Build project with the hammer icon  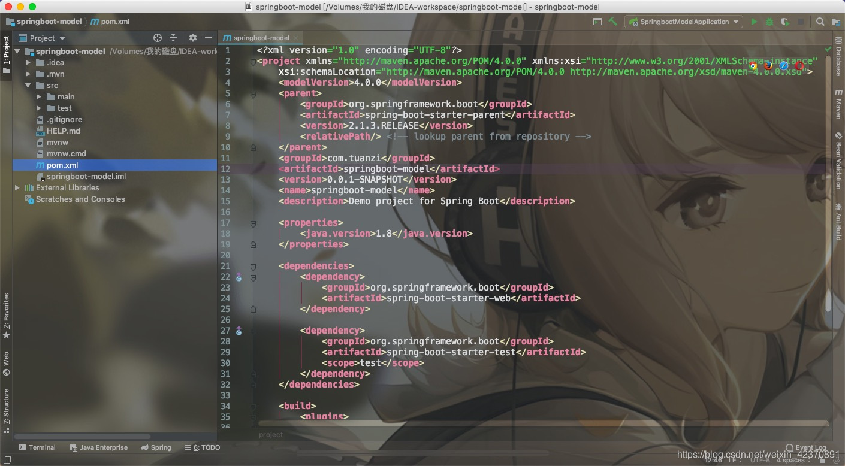(612, 22)
